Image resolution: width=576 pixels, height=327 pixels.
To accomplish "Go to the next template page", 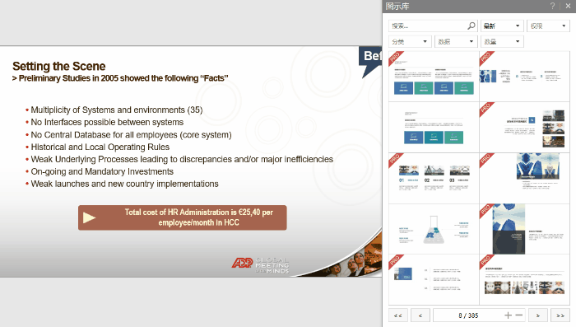I will 538,315.
